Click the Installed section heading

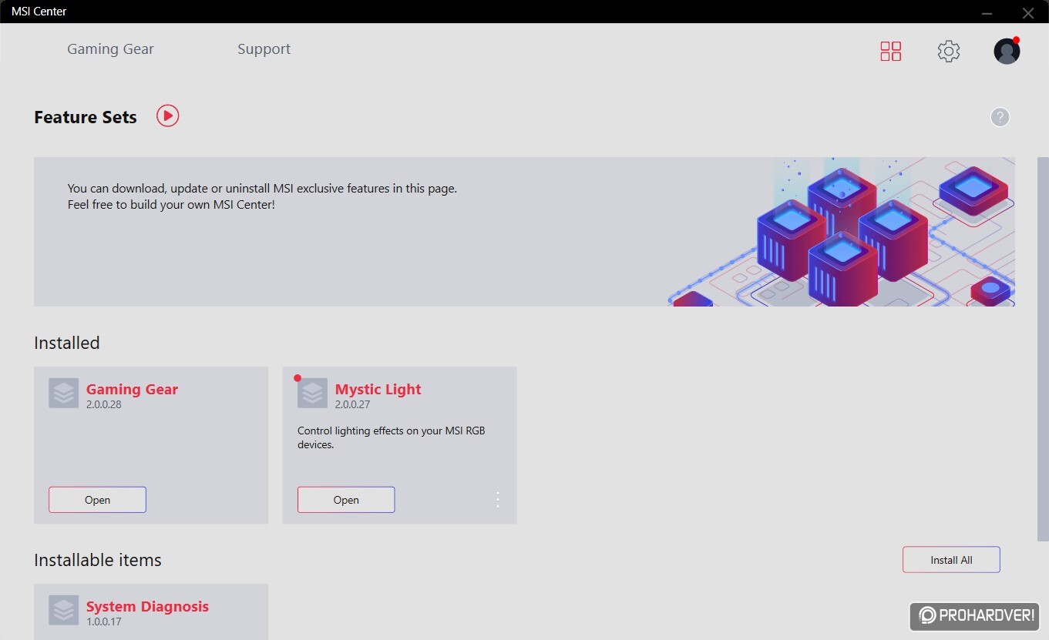pyautogui.click(x=67, y=343)
